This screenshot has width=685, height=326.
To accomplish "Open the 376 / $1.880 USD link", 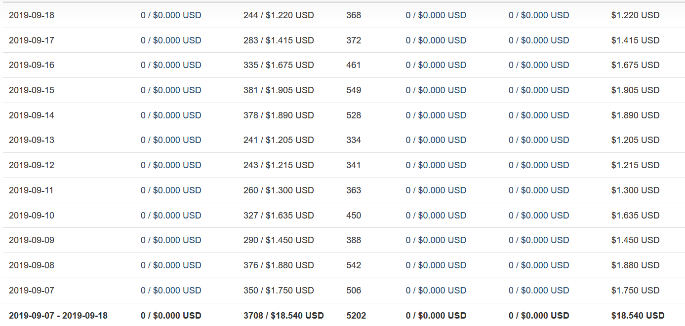I will point(279,265).
